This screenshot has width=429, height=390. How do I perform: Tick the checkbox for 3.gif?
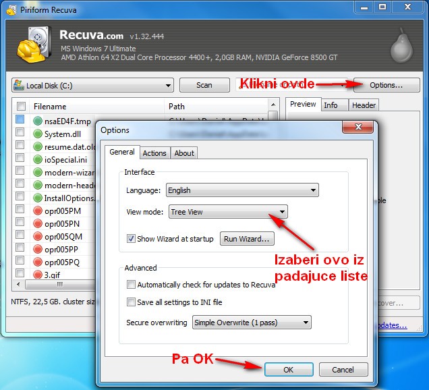(20, 273)
